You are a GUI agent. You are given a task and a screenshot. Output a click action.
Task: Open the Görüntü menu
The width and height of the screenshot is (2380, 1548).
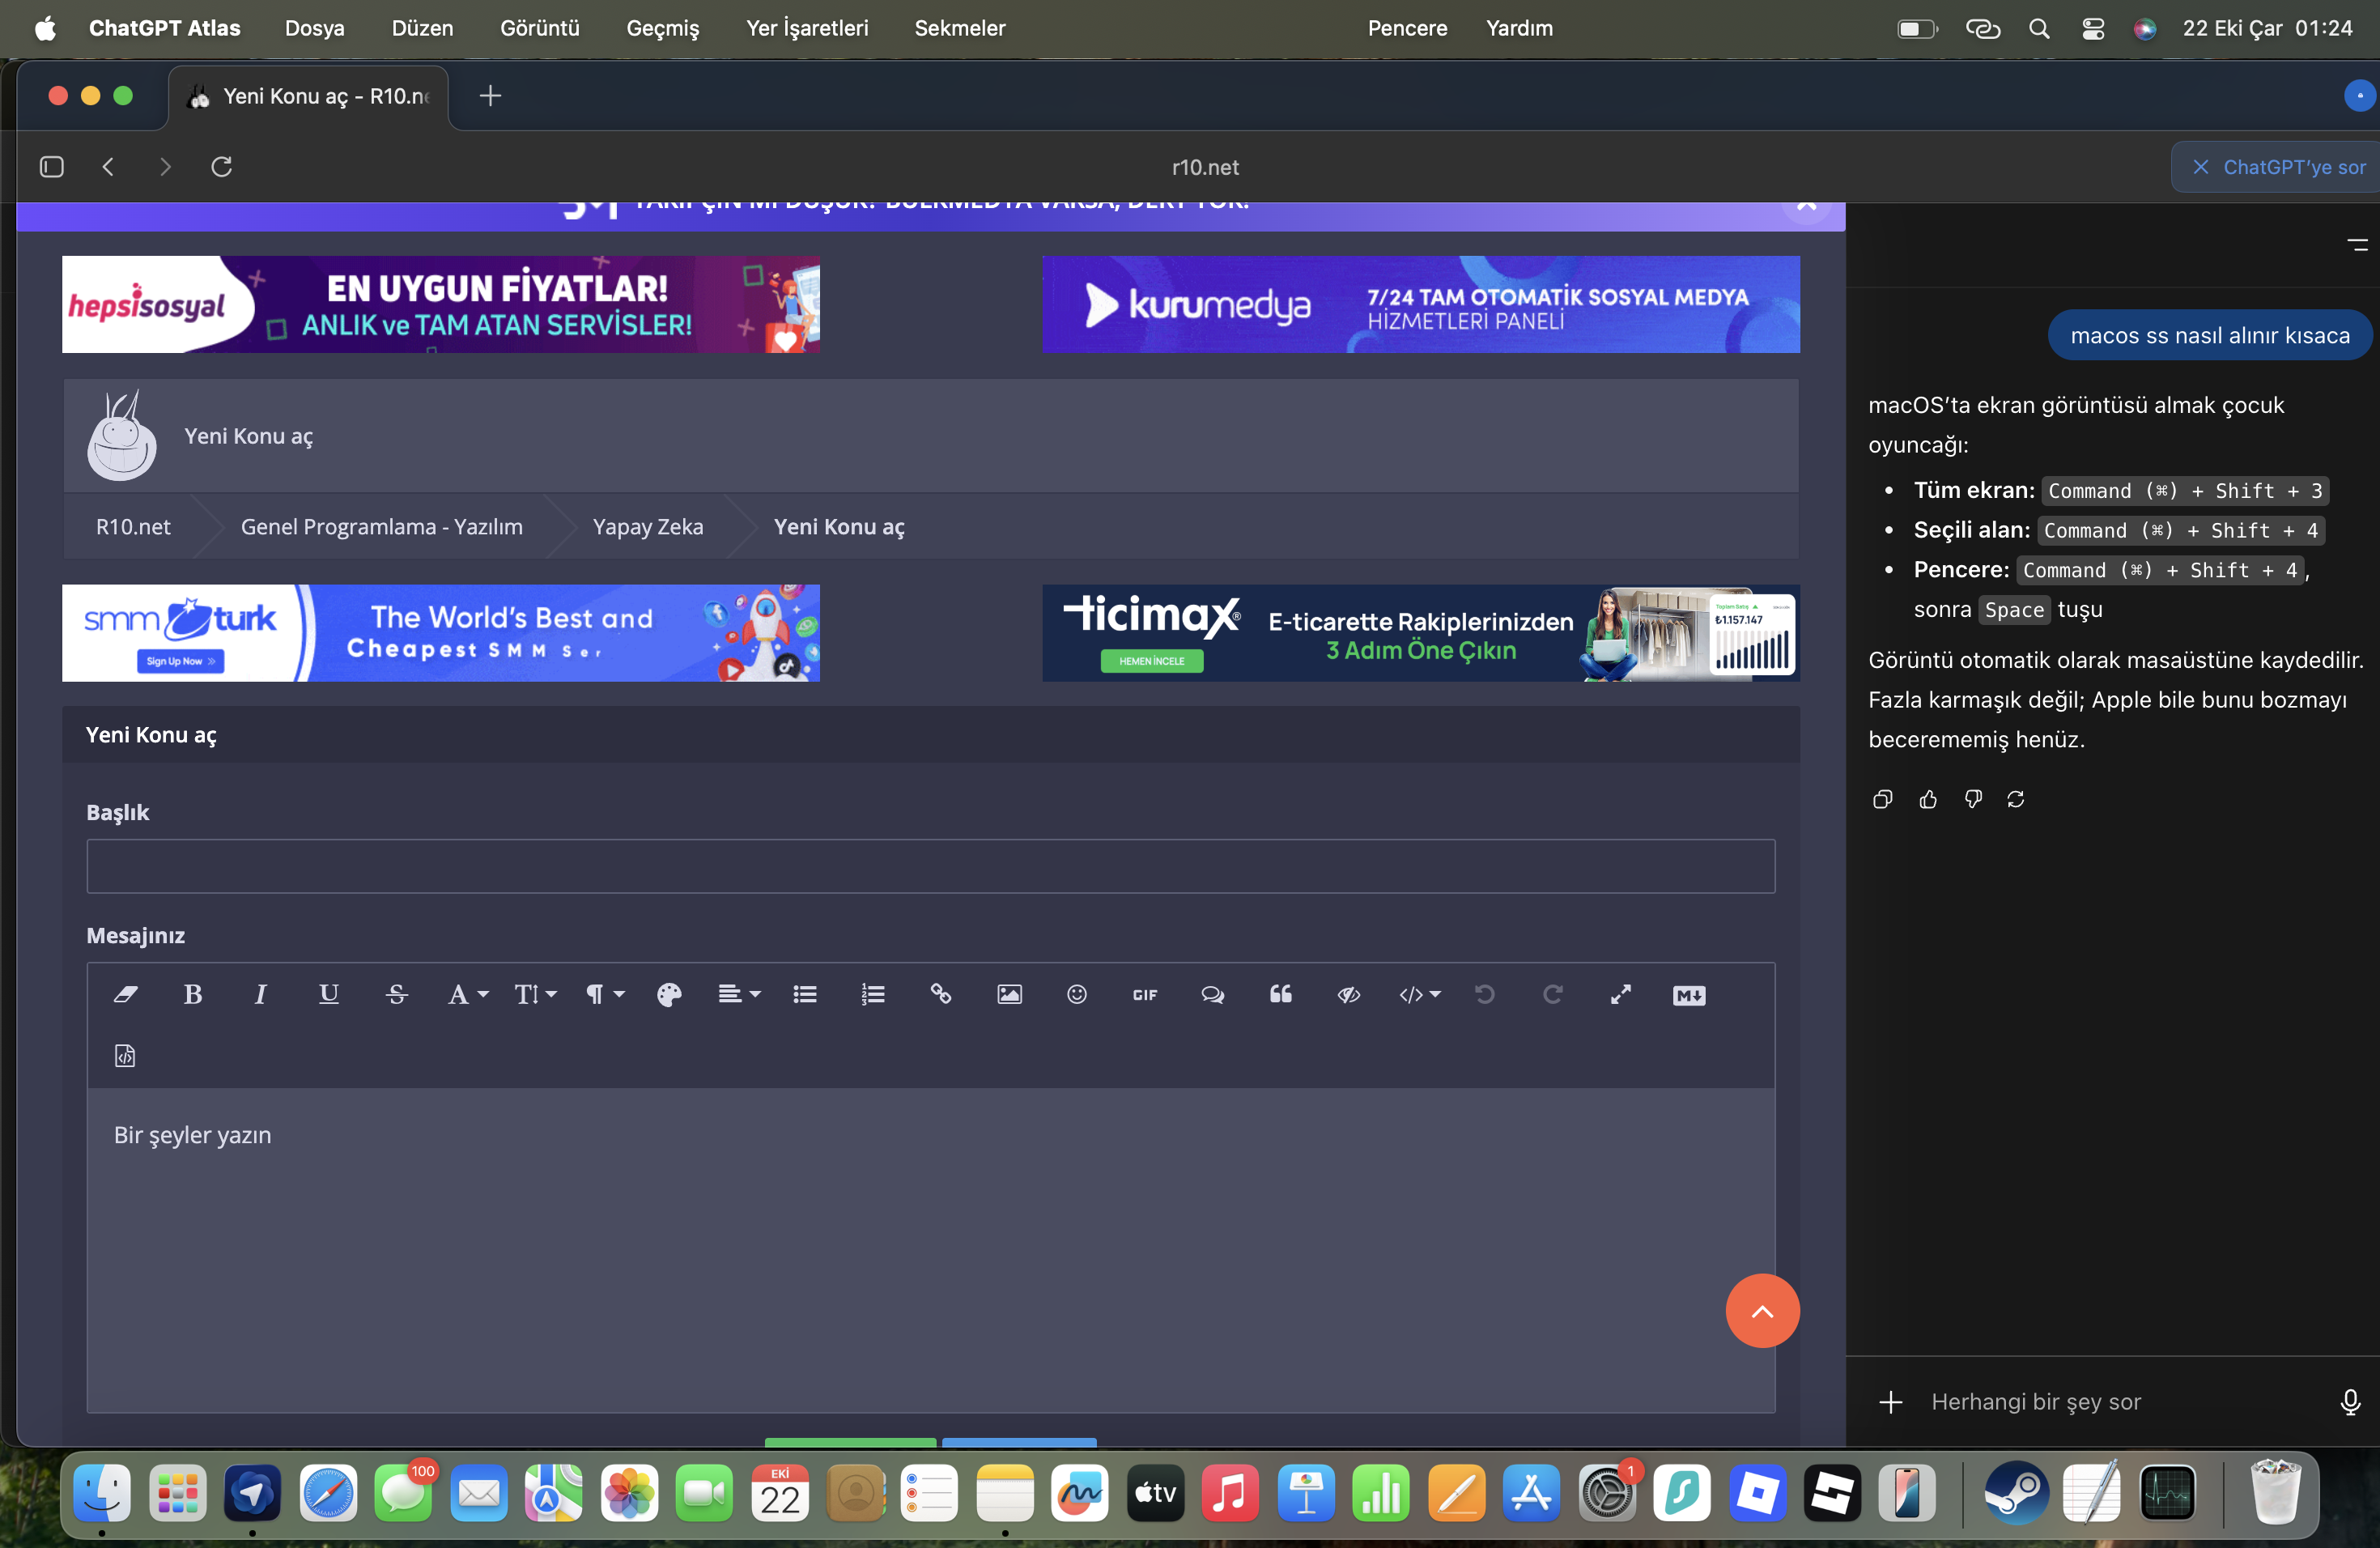(540, 28)
